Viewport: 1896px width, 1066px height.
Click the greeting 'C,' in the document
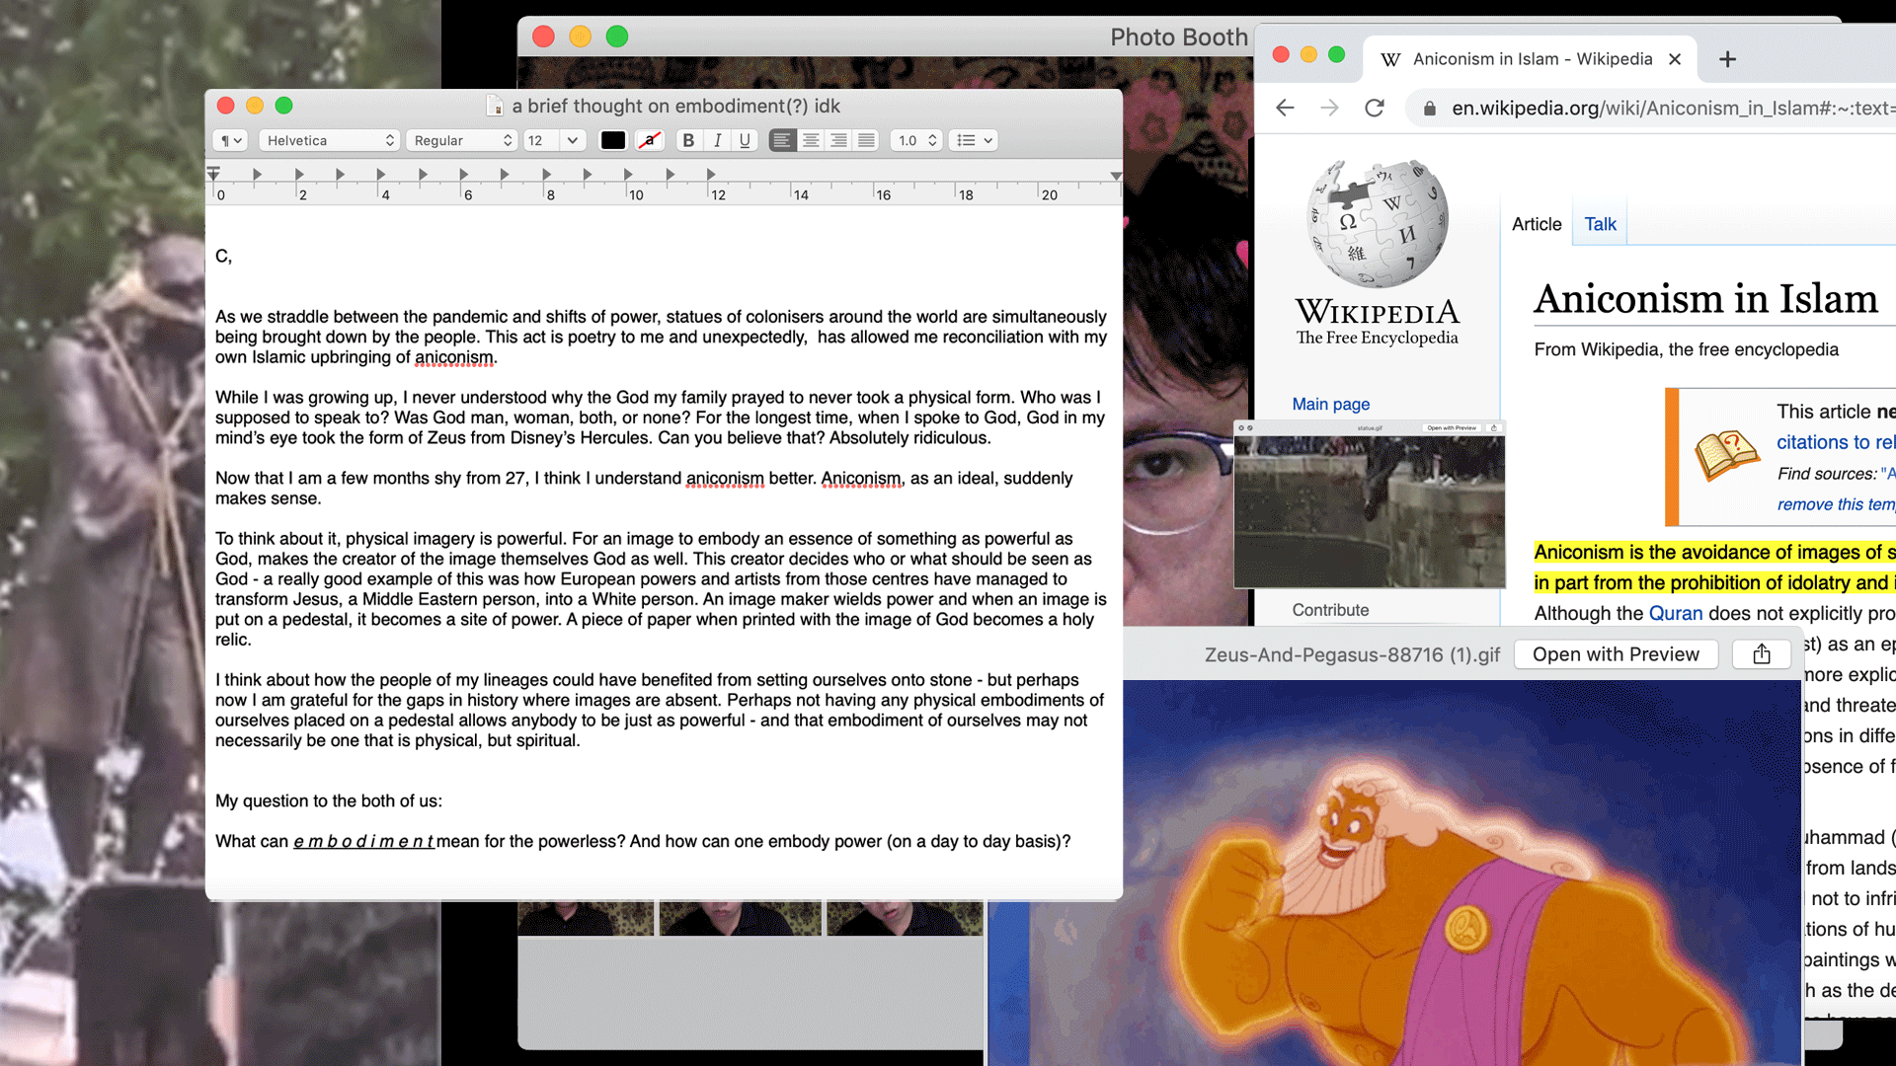pos(223,257)
